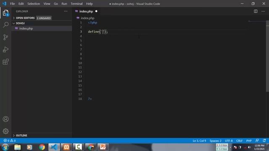The image size is (269, 151).
Task: Open the Manage gear icon
Action: [5, 131]
